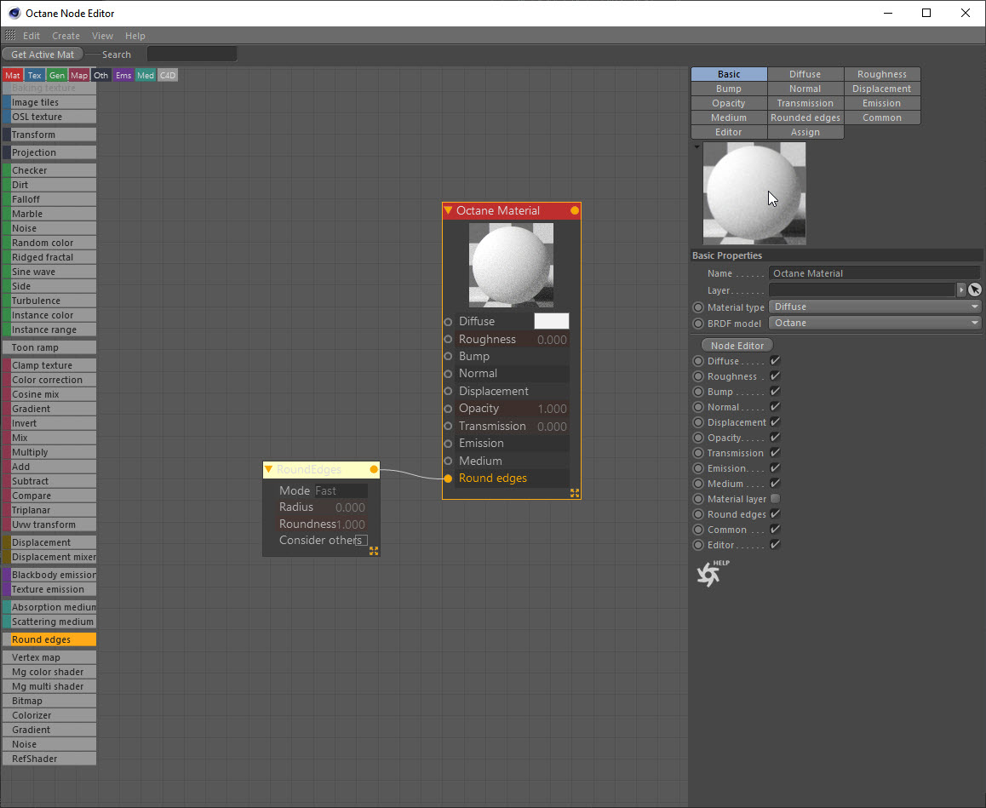The image size is (986, 808).
Task: Click the Octane Material node output dot
Action: [574, 210]
